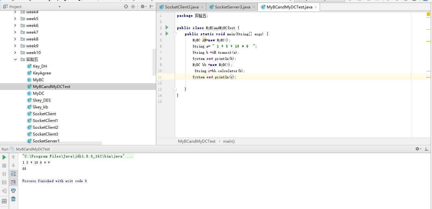
Task: Select the MyDC class file
Action: [38, 93]
